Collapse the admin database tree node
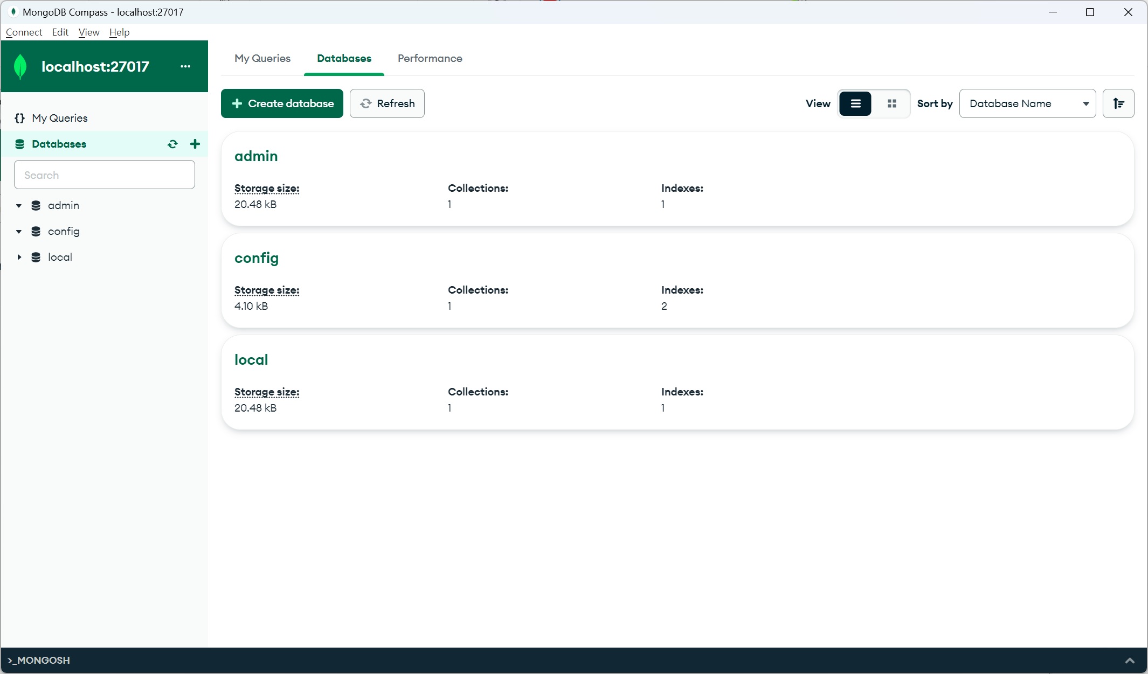The image size is (1148, 674). [19, 205]
